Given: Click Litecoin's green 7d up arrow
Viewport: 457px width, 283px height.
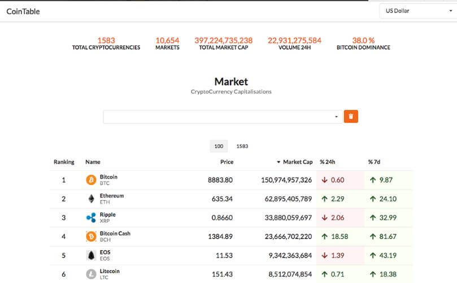Looking at the screenshot, I should (x=373, y=274).
